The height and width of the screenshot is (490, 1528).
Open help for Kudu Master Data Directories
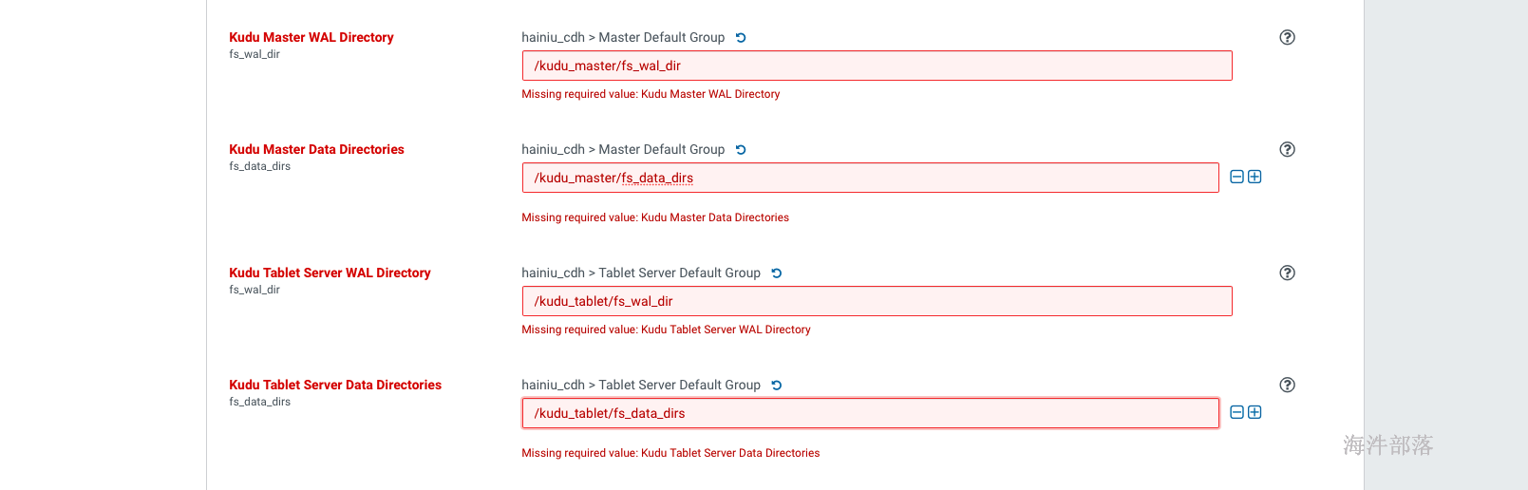pos(1287,149)
